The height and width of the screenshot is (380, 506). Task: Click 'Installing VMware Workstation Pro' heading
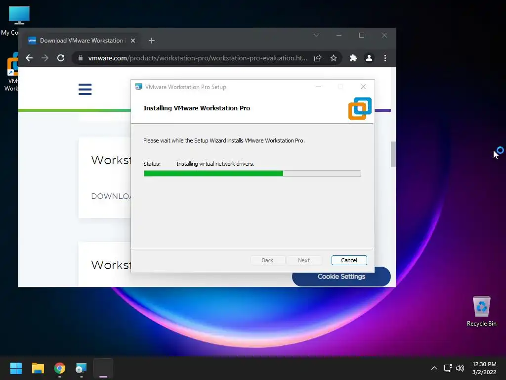[x=197, y=108]
